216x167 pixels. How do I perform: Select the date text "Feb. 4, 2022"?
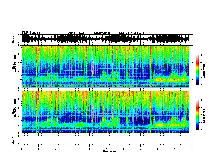[76, 33]
